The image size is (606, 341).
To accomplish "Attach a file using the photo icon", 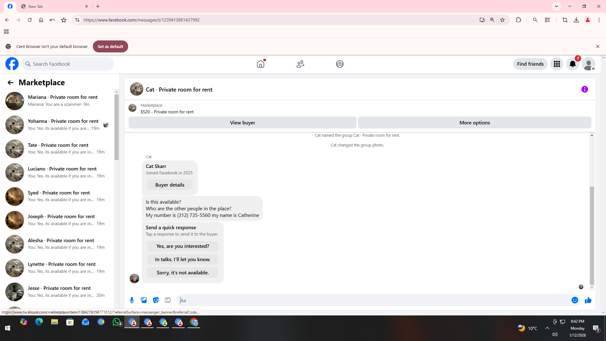I will tap(144, 300).
